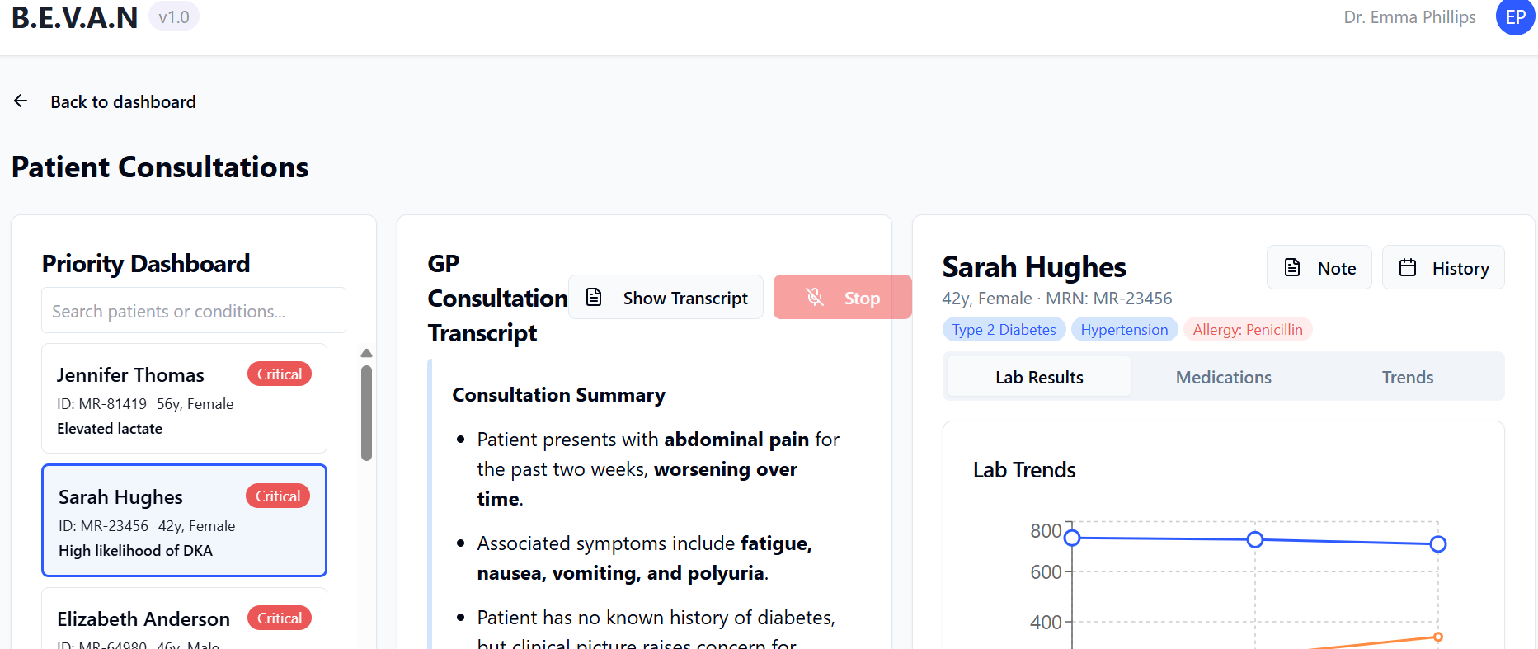Stop the recording
The image size is (1538, 649).
pos(843,297)
